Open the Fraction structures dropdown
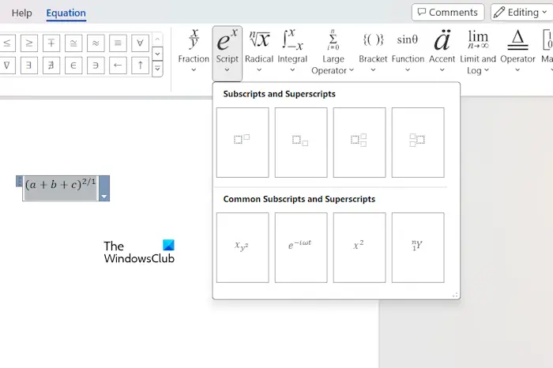The image size is (553, 368). pyautogui.click(x=194, y=51)
